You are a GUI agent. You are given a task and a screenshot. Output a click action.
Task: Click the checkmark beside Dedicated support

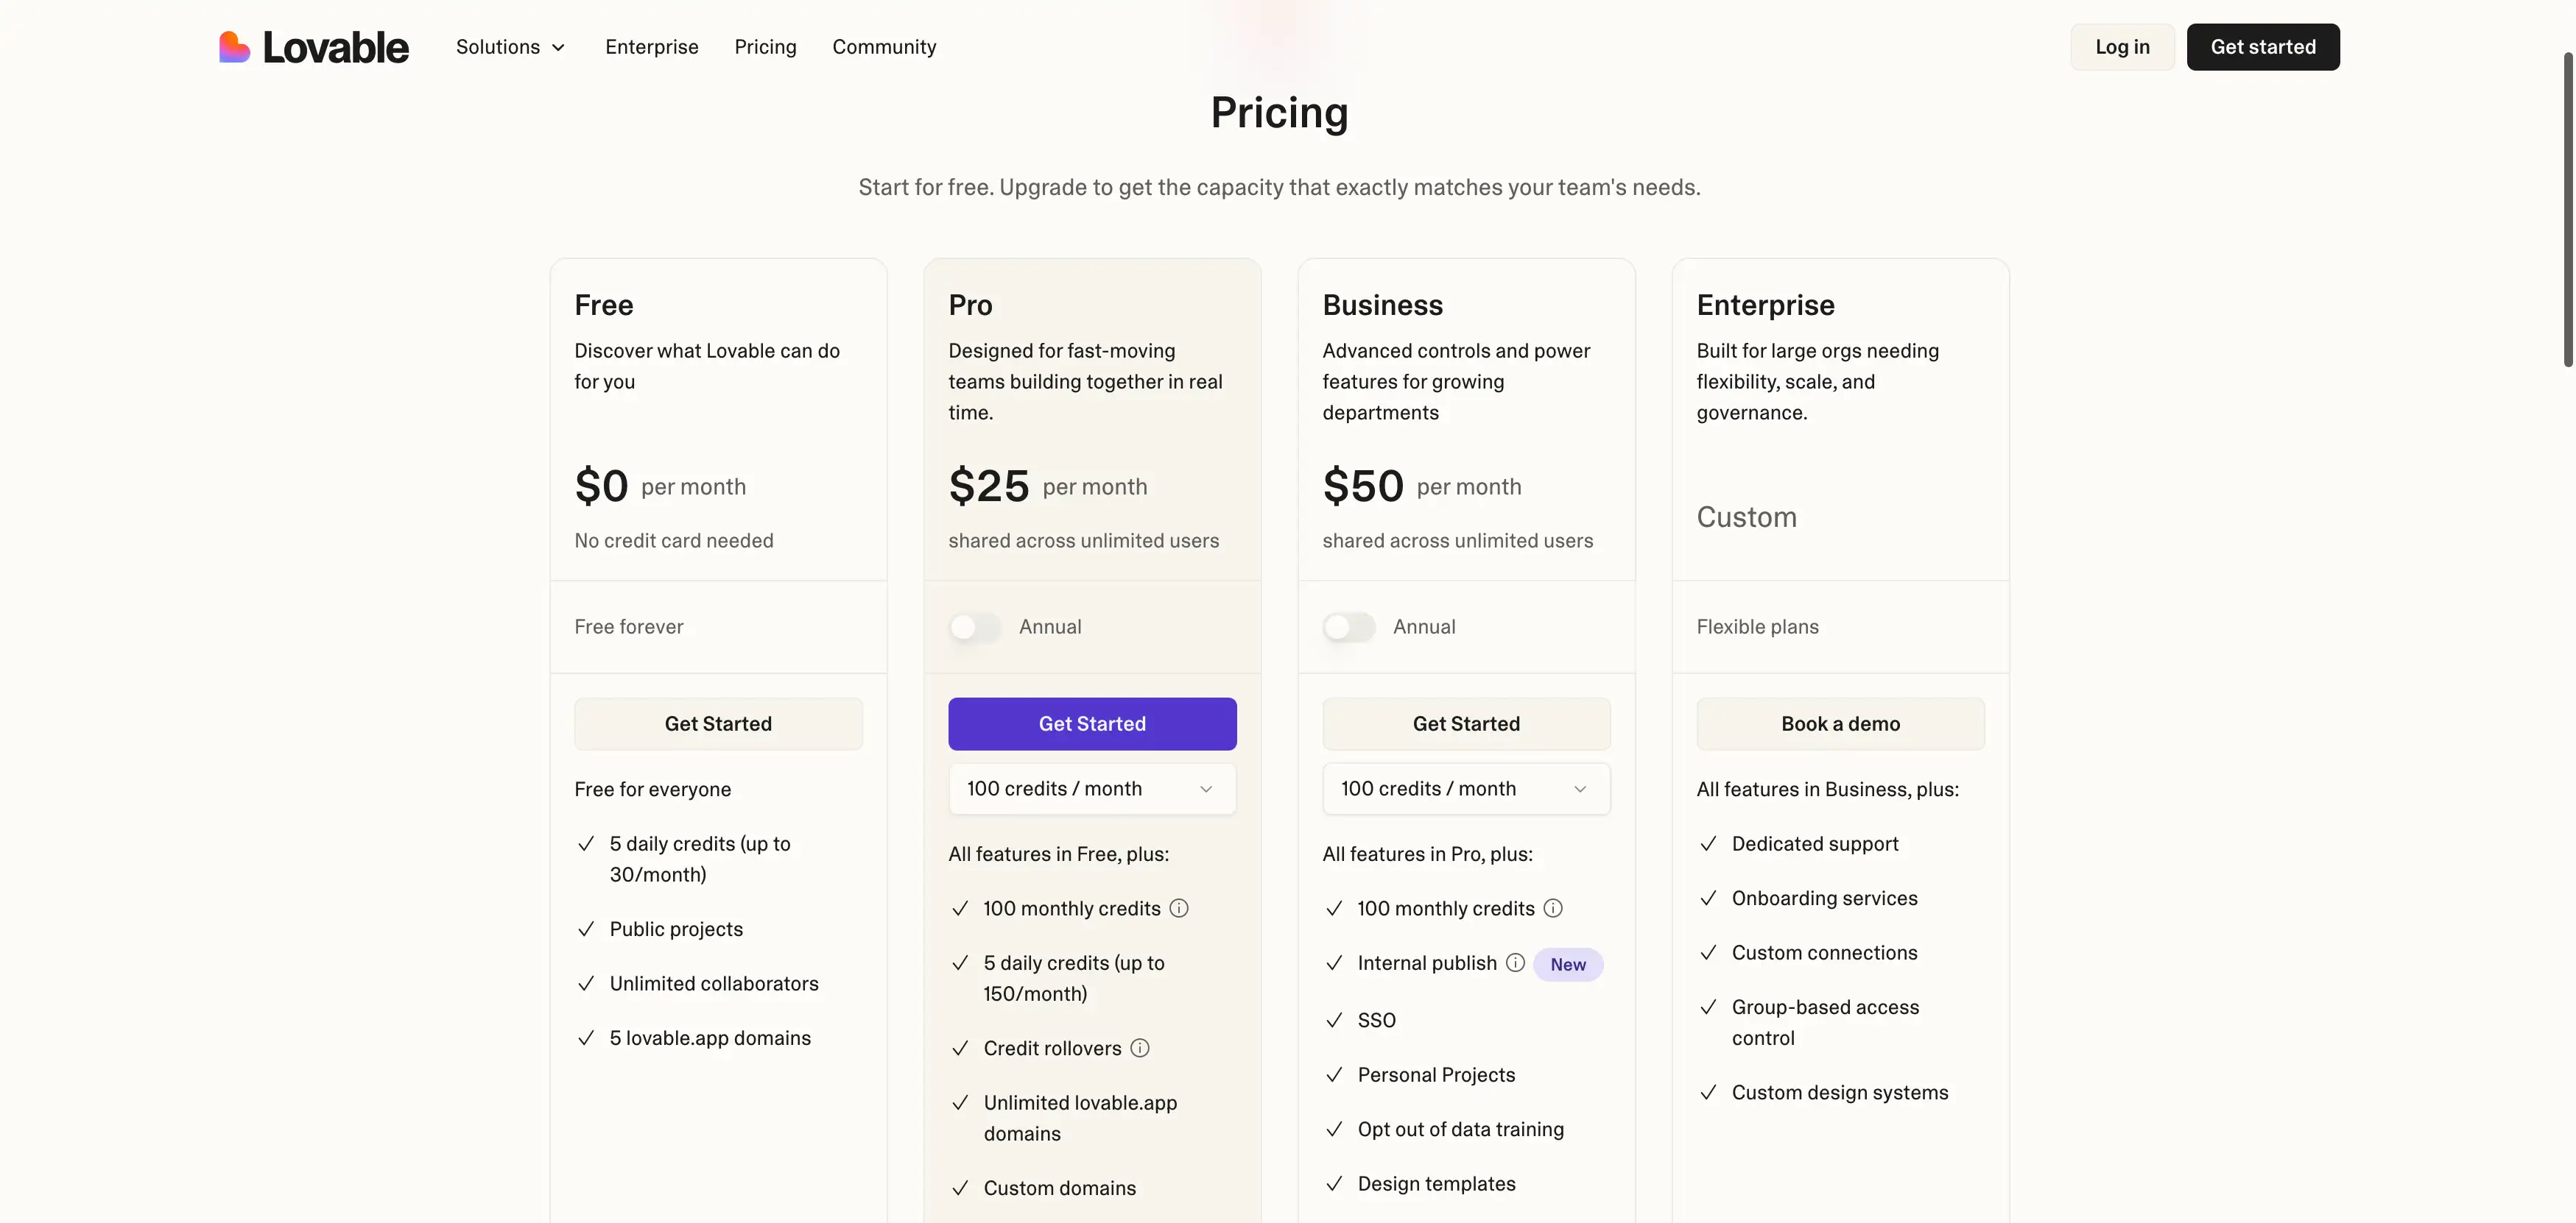coord(1708,844)
